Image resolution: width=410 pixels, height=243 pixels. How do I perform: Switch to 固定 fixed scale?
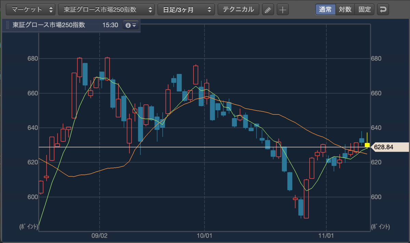pyautogui.click(x=365, y=10)
